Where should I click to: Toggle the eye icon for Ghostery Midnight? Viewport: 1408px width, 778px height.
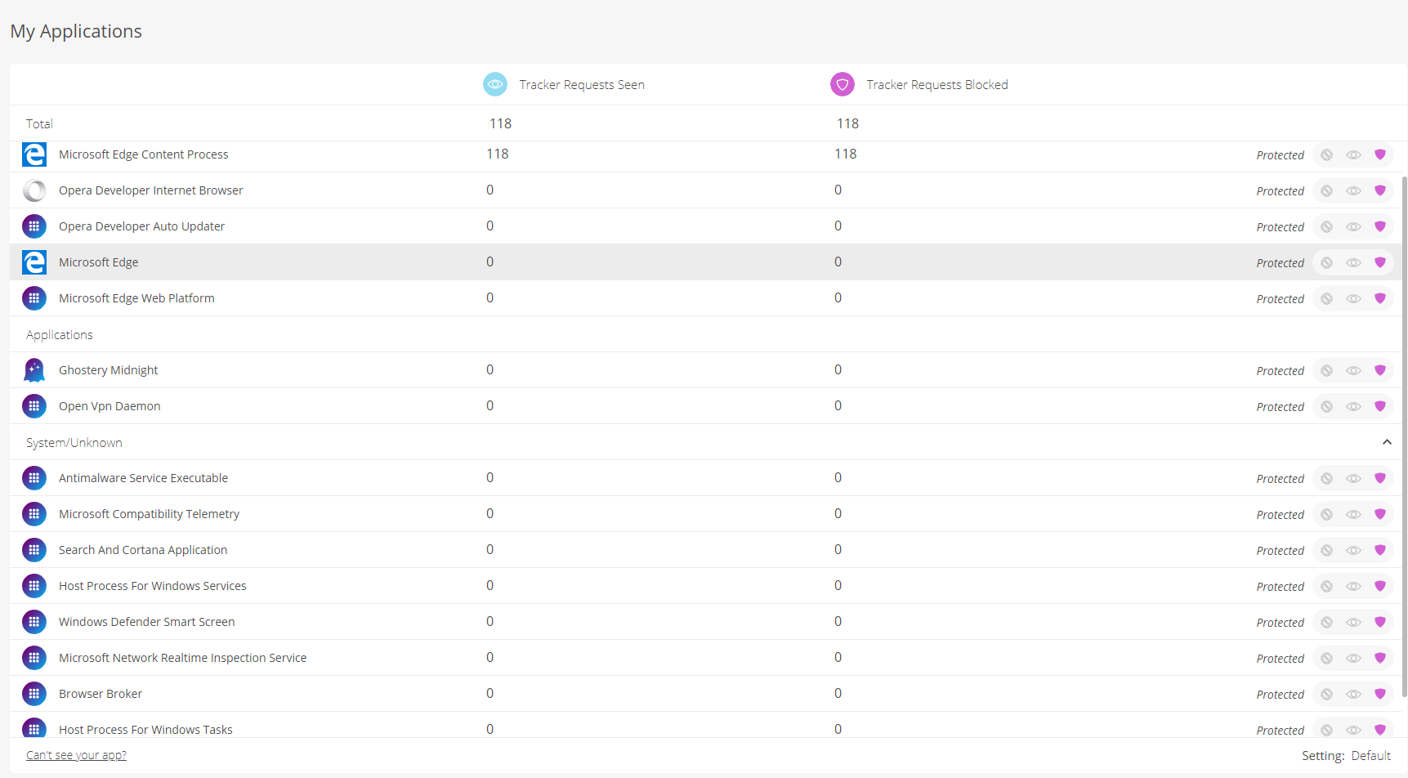[x=1353, y=370]
